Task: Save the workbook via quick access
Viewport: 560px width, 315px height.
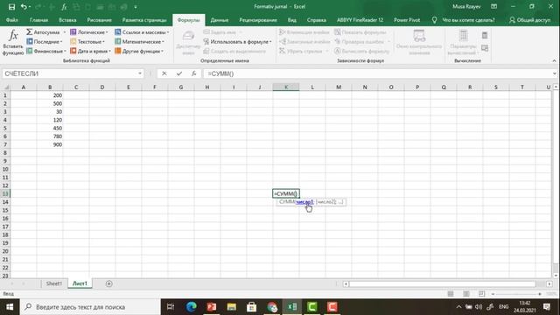Action: coord(11,7)
